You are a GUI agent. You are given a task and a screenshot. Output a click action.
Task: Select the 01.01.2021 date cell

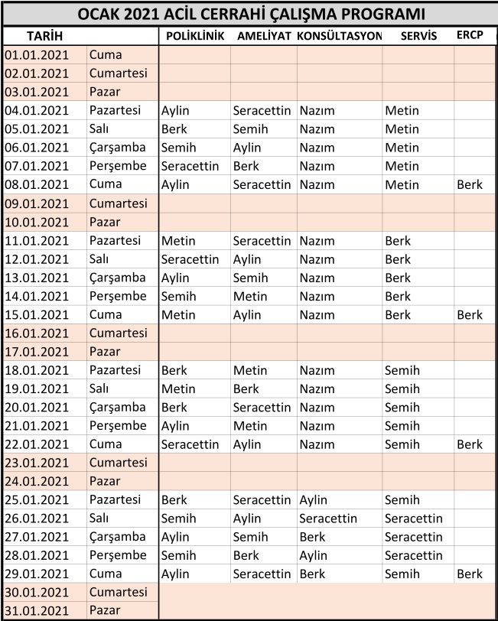pos(36,55)
